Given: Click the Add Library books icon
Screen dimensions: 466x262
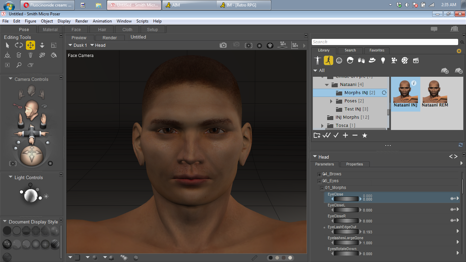Looking at the screenshot, I should [x=445, y=71].
